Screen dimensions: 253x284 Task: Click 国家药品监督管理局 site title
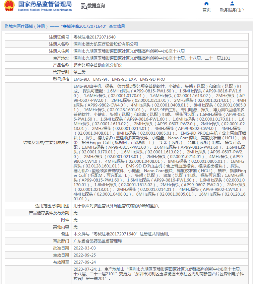coord(45,4)
